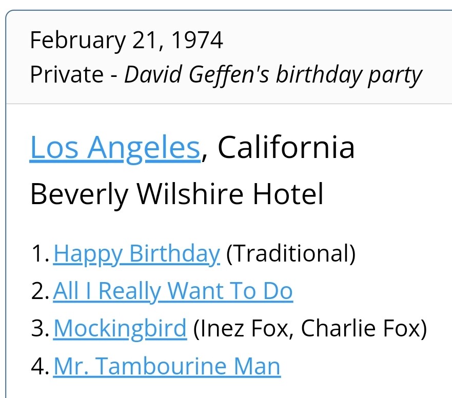This screenshot has height=398, width=452.
Task: Click the (Traditional) credit text
Action: 291,253
